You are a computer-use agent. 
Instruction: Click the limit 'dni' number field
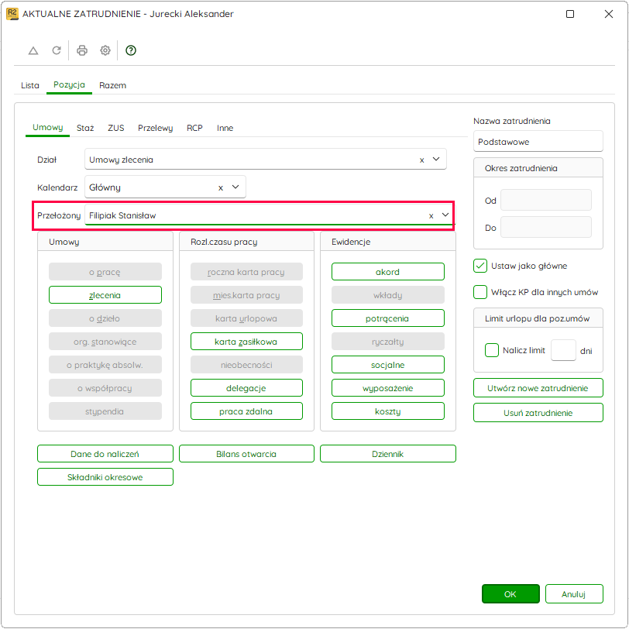coord(563,350)
